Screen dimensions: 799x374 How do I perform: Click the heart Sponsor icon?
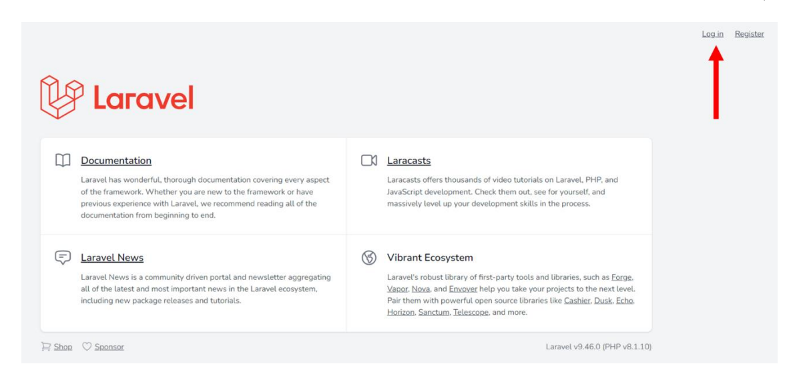[87, 347]
